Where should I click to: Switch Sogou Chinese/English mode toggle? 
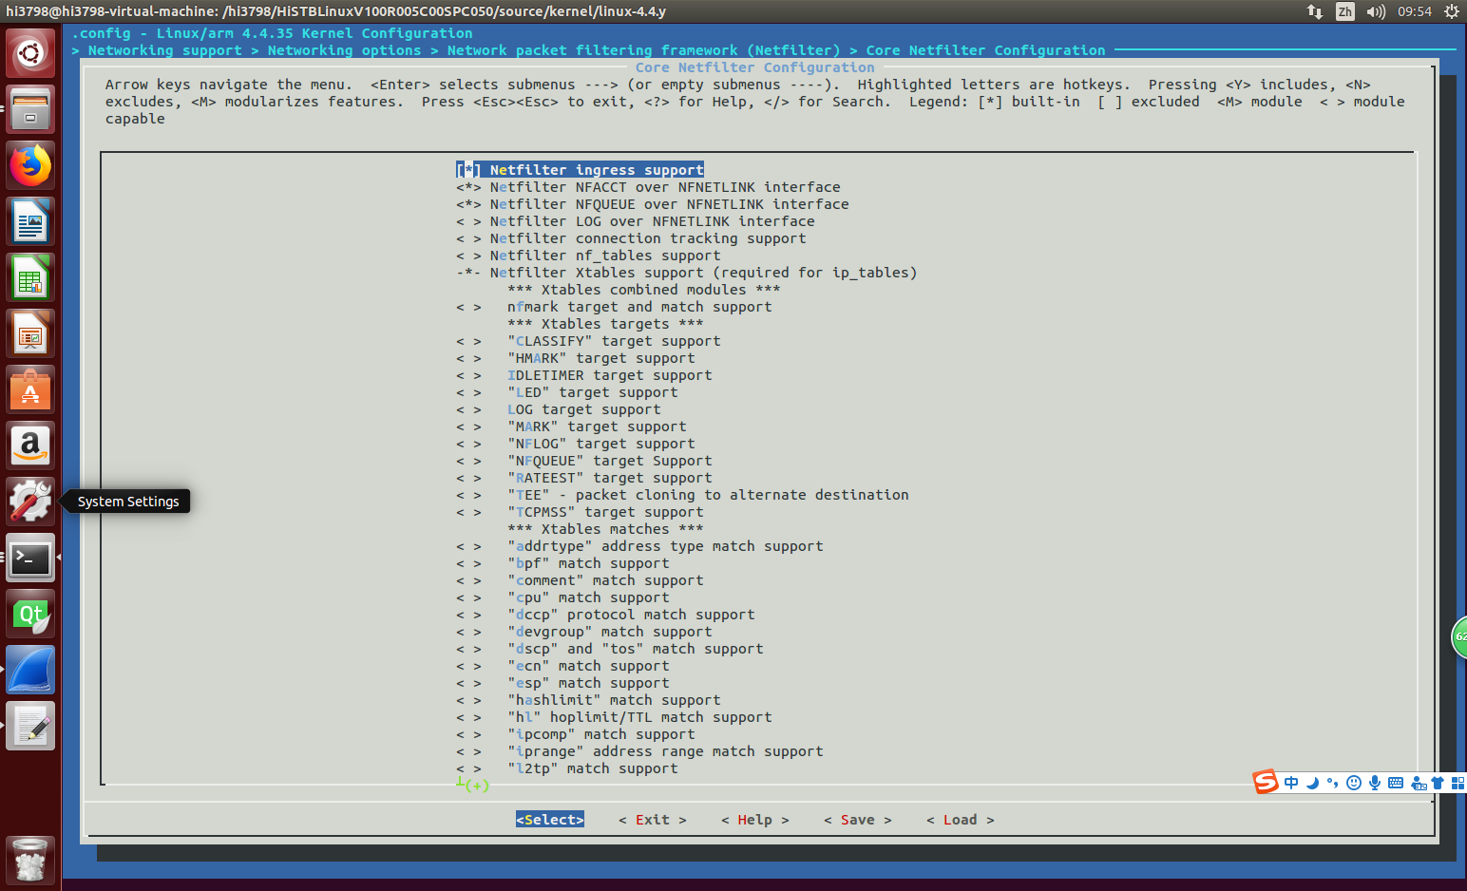click(x=1291, y=783)
